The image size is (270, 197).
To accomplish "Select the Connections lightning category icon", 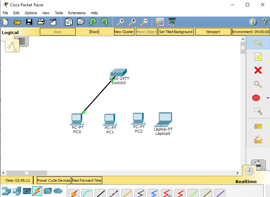I will point(37,191).
